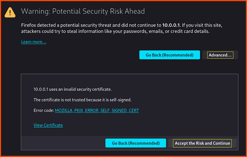The height and width of the screenshot is (157, 247).
Task: Click the sentence about certificate being self-signed
Action: (83, 100)
